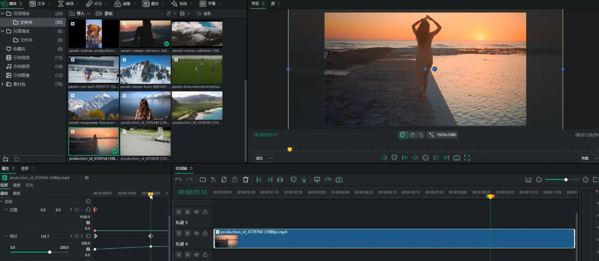Add a keyframe for 位置 (position)
Image resolution: width=599 pixels, height=261 pixels.
[x=76, y=210]
